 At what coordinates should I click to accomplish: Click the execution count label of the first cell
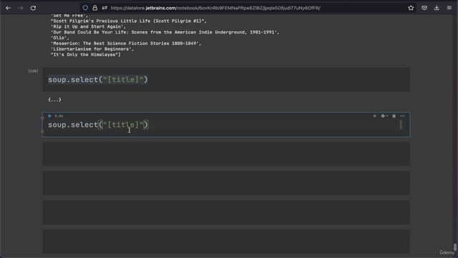coord(33,71)
